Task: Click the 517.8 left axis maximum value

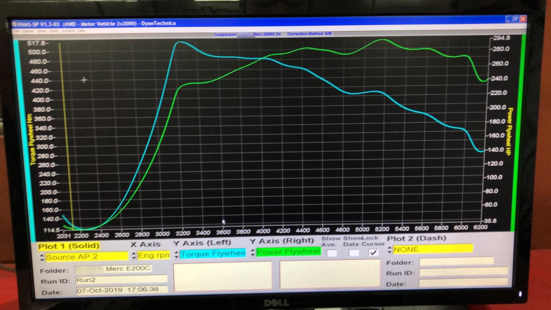Action: click(x=36, y=43)
